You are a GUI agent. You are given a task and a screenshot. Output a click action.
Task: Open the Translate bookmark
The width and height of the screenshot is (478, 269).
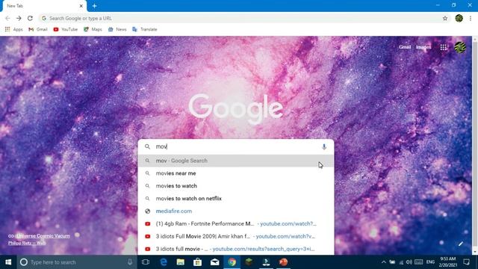(x=144, y=29)
